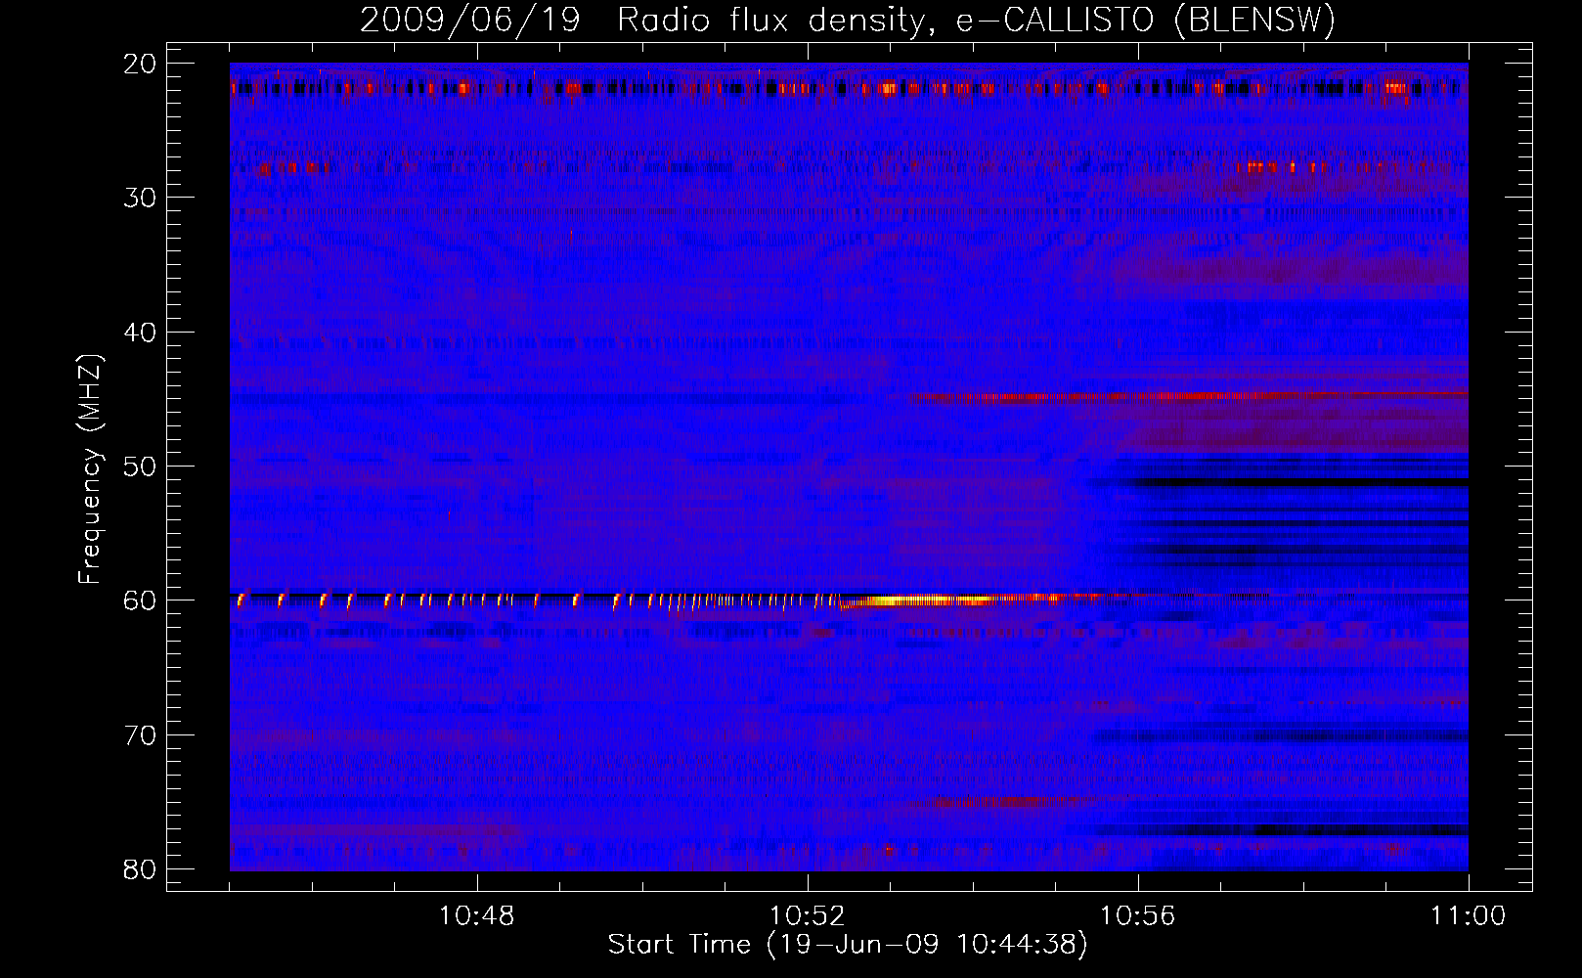Image resolution: width=1582 pixels, height=978 pixels.
Task: Click the 70 MHz frequency tick label
Action: [140, 735]
